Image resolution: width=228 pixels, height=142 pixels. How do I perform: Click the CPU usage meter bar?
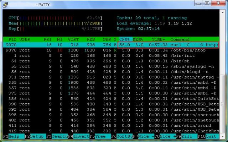[x=55, y=18]
